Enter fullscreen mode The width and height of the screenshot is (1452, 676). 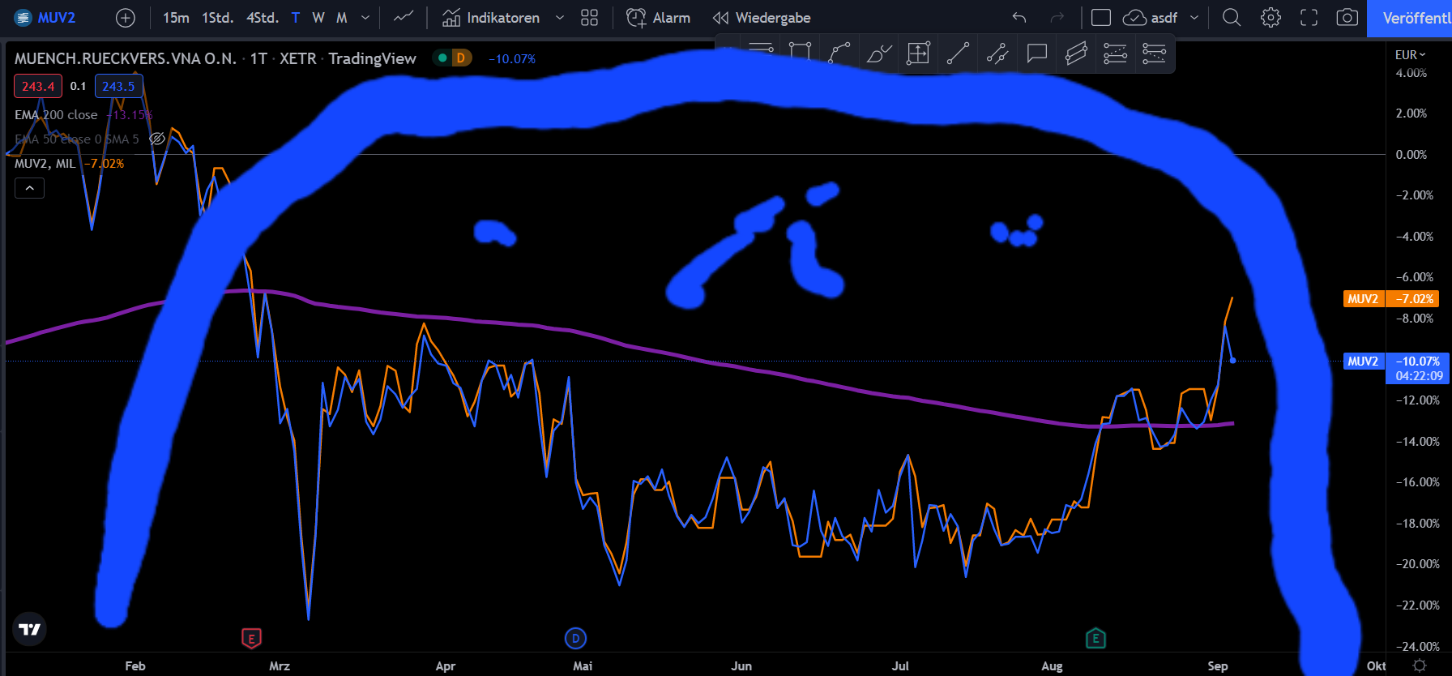1309,18
